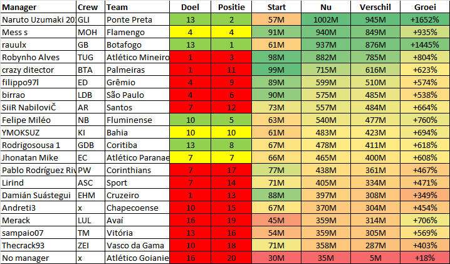
Task: Click the 1002M value in Nu column
Action: 326,19
